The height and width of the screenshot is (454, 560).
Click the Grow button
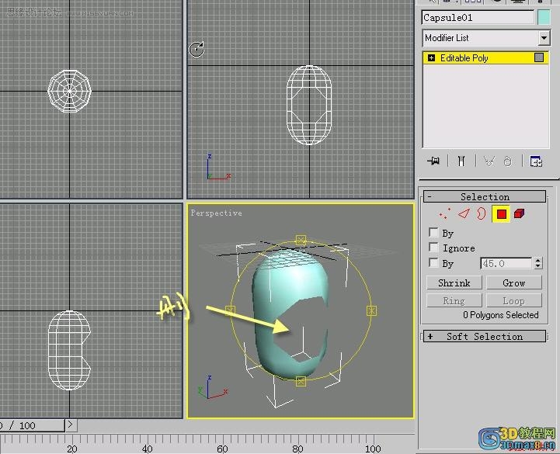click(x=513, y=282)
